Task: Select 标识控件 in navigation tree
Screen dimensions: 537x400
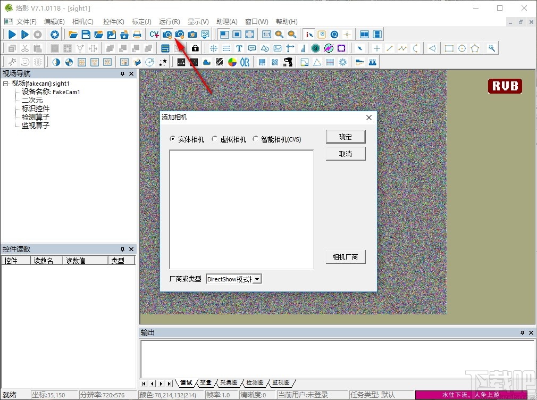Action: 36,109
